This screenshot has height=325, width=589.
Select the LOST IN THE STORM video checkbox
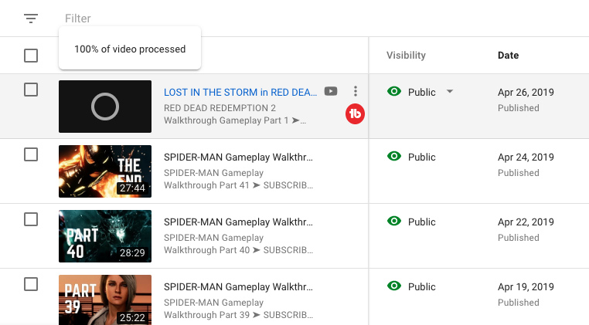tap(31, 90)
